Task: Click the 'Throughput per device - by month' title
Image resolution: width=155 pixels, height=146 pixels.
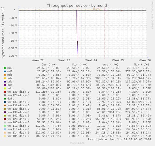Action: click(77, 6)
